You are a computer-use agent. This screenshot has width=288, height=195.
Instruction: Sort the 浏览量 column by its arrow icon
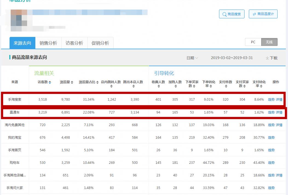[72, 82]
